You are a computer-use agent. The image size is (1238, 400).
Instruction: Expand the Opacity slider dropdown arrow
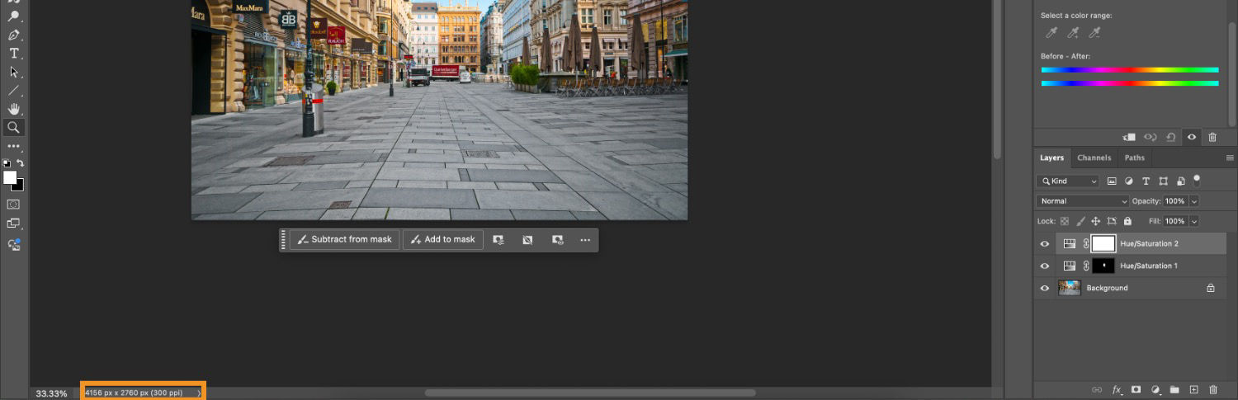1194,201
